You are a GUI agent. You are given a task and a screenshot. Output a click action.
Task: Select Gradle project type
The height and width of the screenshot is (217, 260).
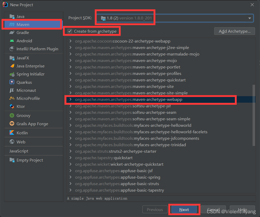[x=34, y=33]
